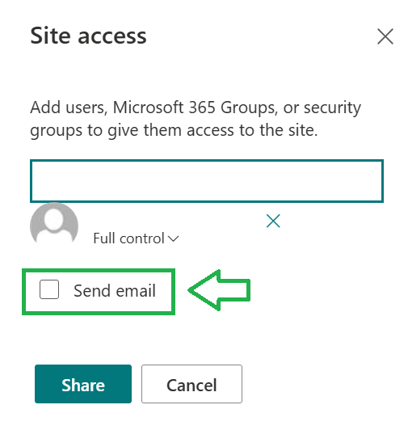Tick the Send email checkbox
The width and height of the screenshot is (408, 447).
pos(49,289)
